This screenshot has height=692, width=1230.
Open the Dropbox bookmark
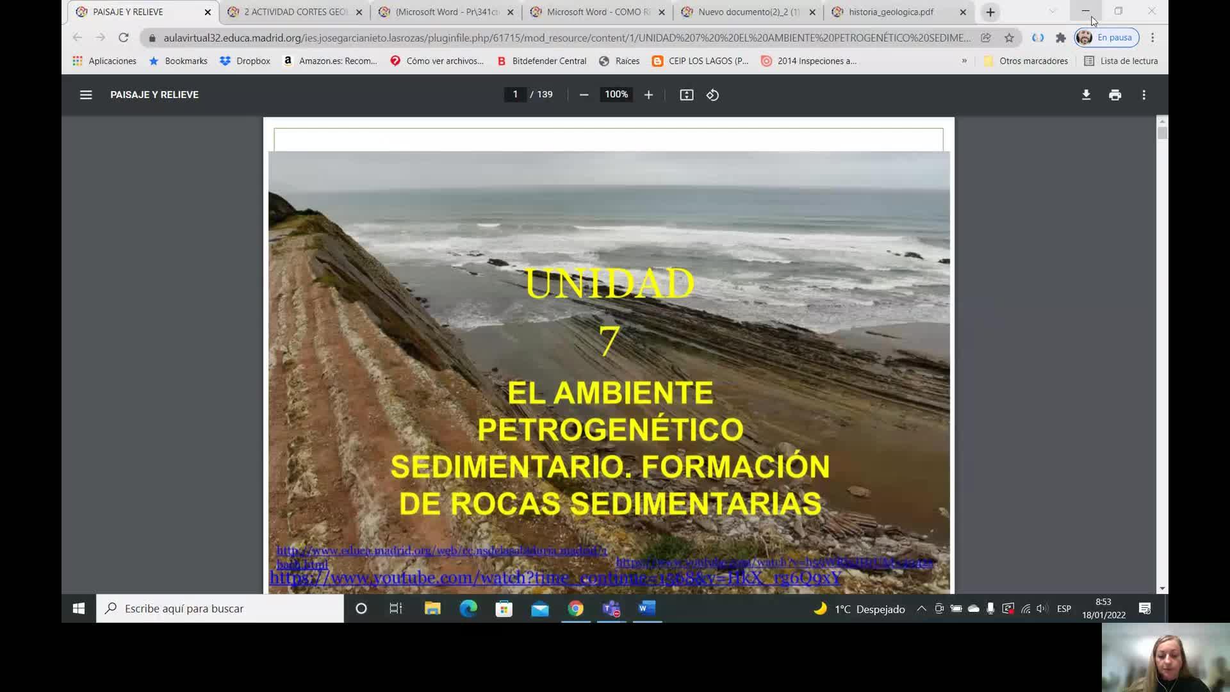[x=245, y=61]
